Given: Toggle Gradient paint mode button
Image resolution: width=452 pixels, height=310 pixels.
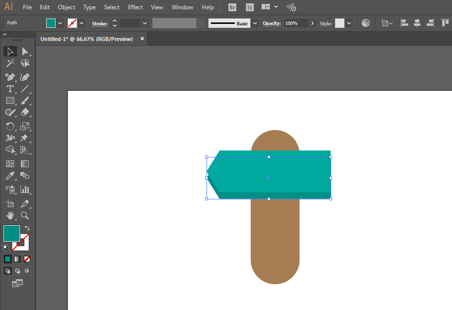Looking at the screenshot, I should [18, 259].
